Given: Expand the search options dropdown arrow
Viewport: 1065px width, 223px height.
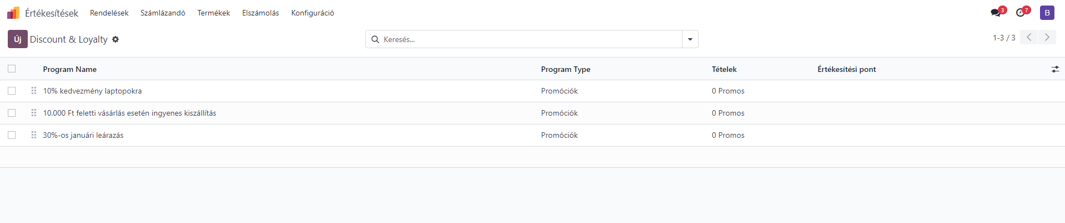Looking at the screenshot, I should pyautogui.click(x=690, y=39).
